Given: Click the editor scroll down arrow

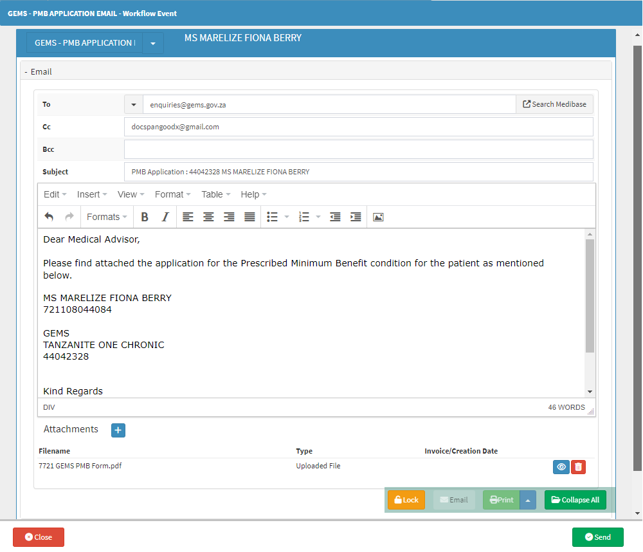Looking at the screenshot, I should (590, 392).
